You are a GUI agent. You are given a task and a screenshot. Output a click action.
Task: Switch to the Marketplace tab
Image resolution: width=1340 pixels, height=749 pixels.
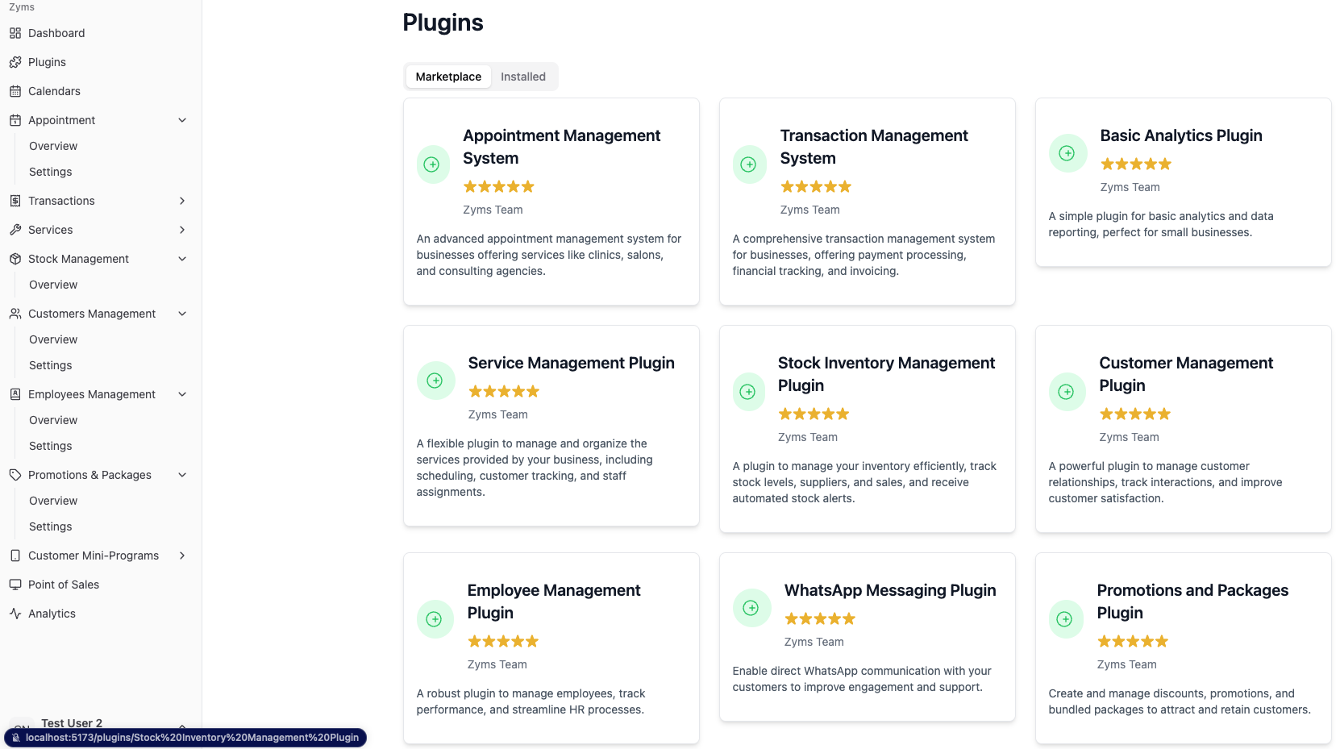(x=448, y=77)
